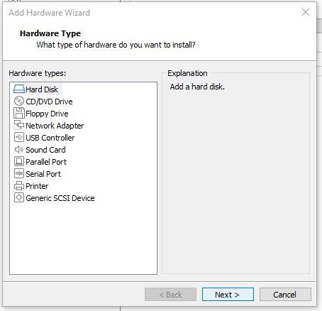This screenshot has height=311, width=322.
Task: Select the USB Controller icon
Action: pos(19,137)
